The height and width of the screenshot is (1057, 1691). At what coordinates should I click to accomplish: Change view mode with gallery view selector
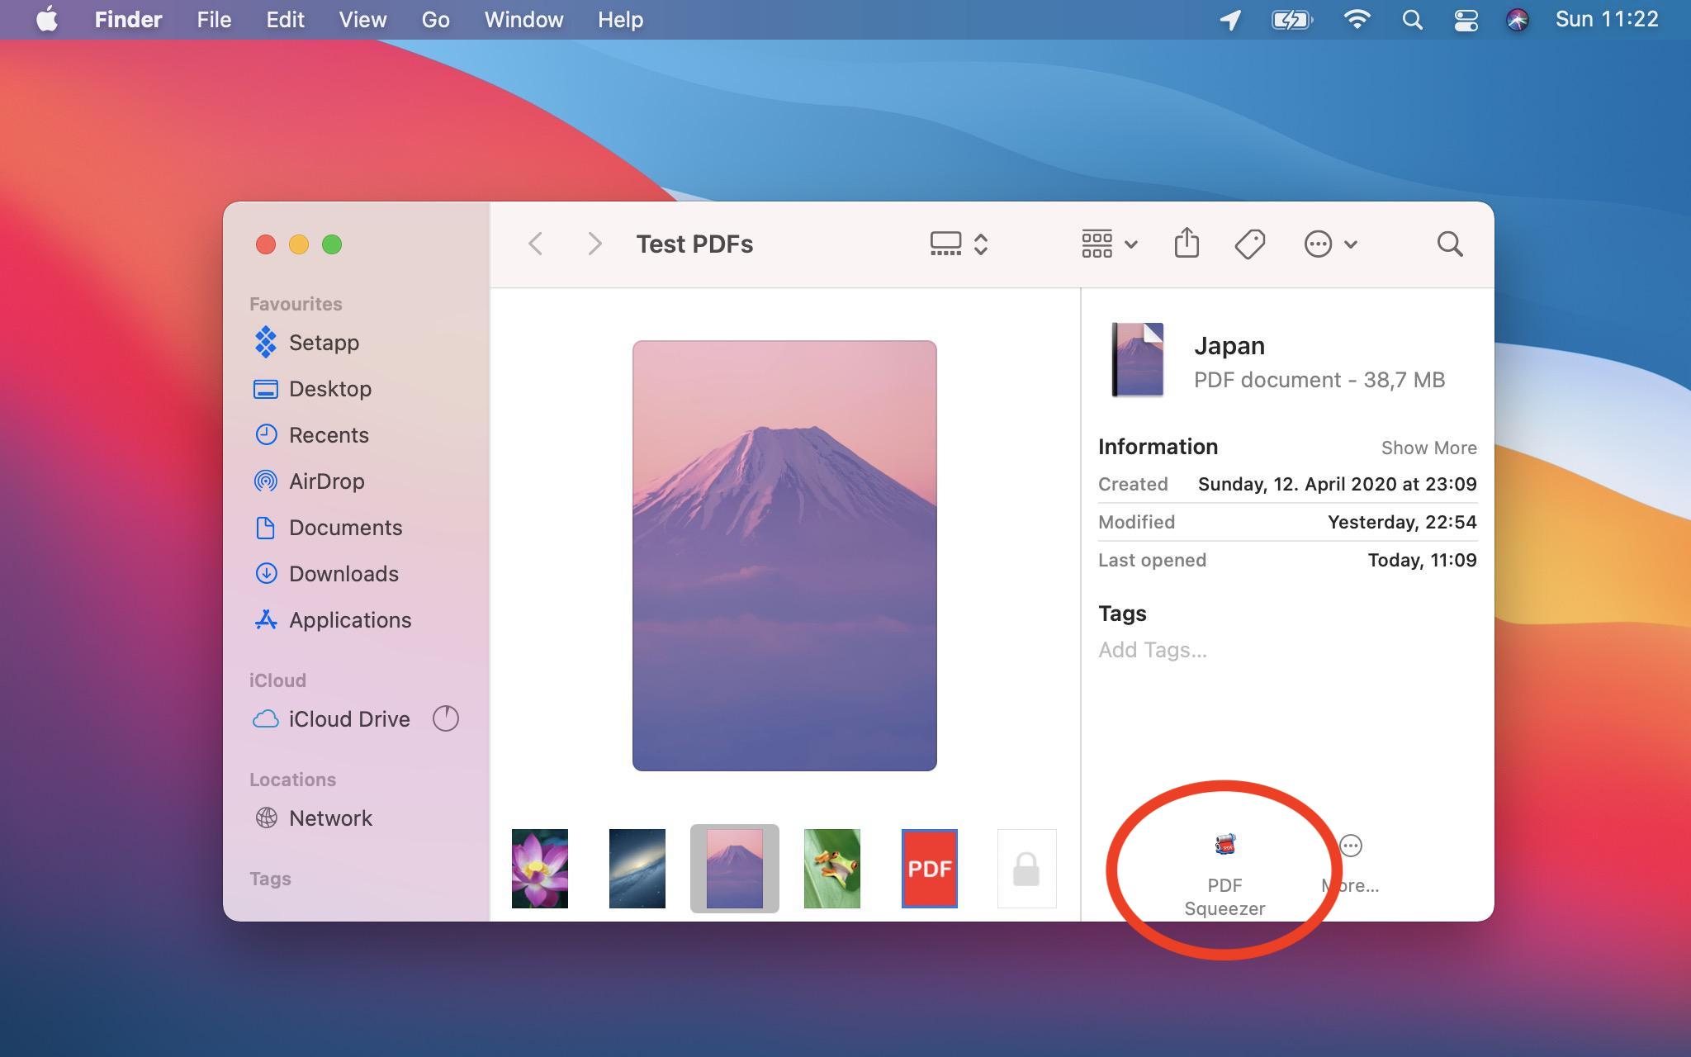pyautogui.click(x=959, y=244)
